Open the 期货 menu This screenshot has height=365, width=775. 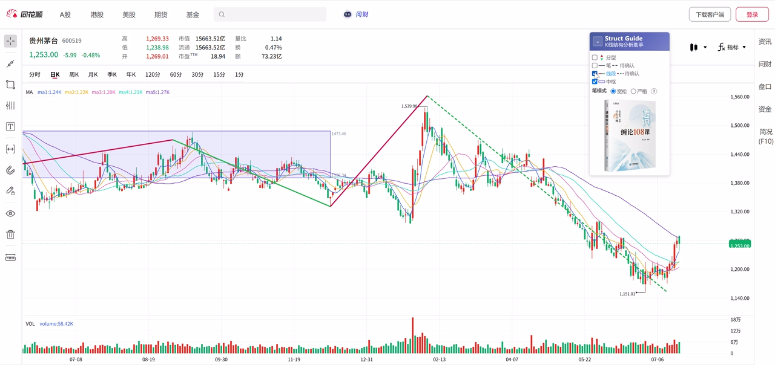click(160, 15)
